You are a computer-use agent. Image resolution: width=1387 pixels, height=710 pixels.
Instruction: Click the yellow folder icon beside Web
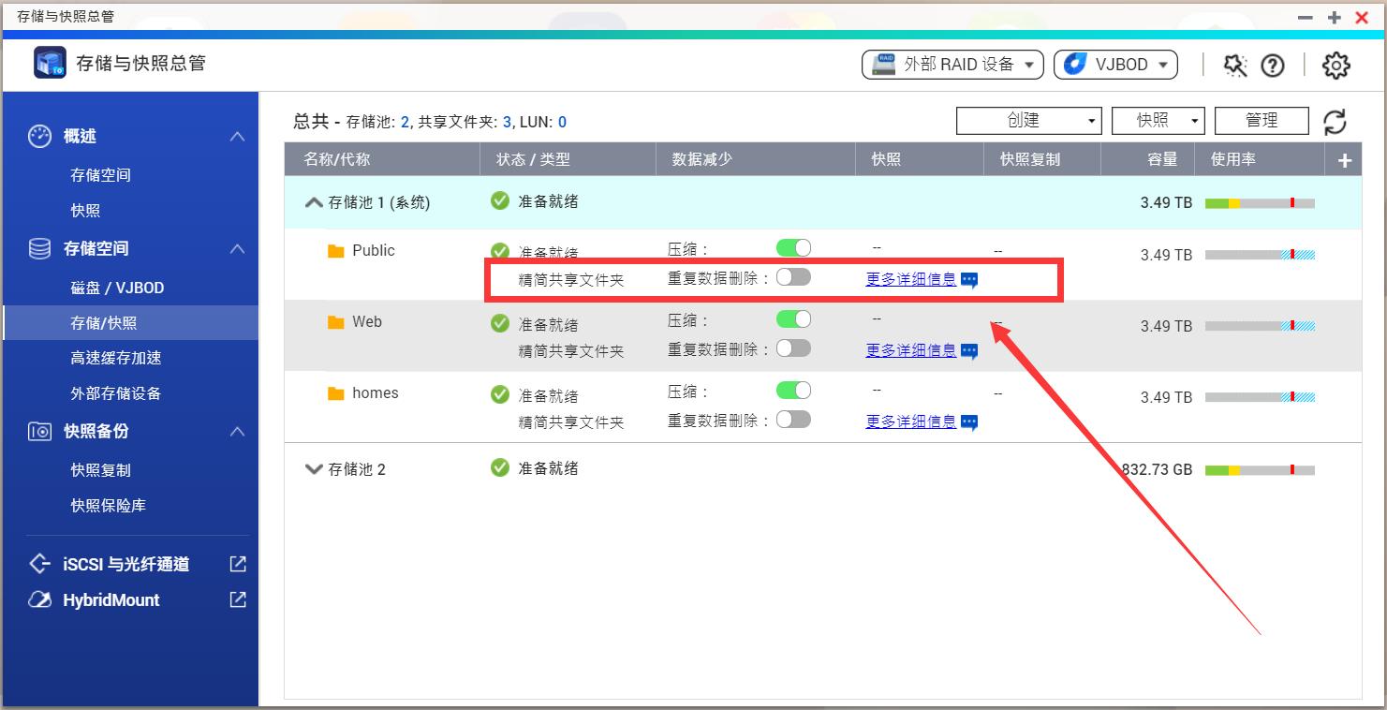334,321
